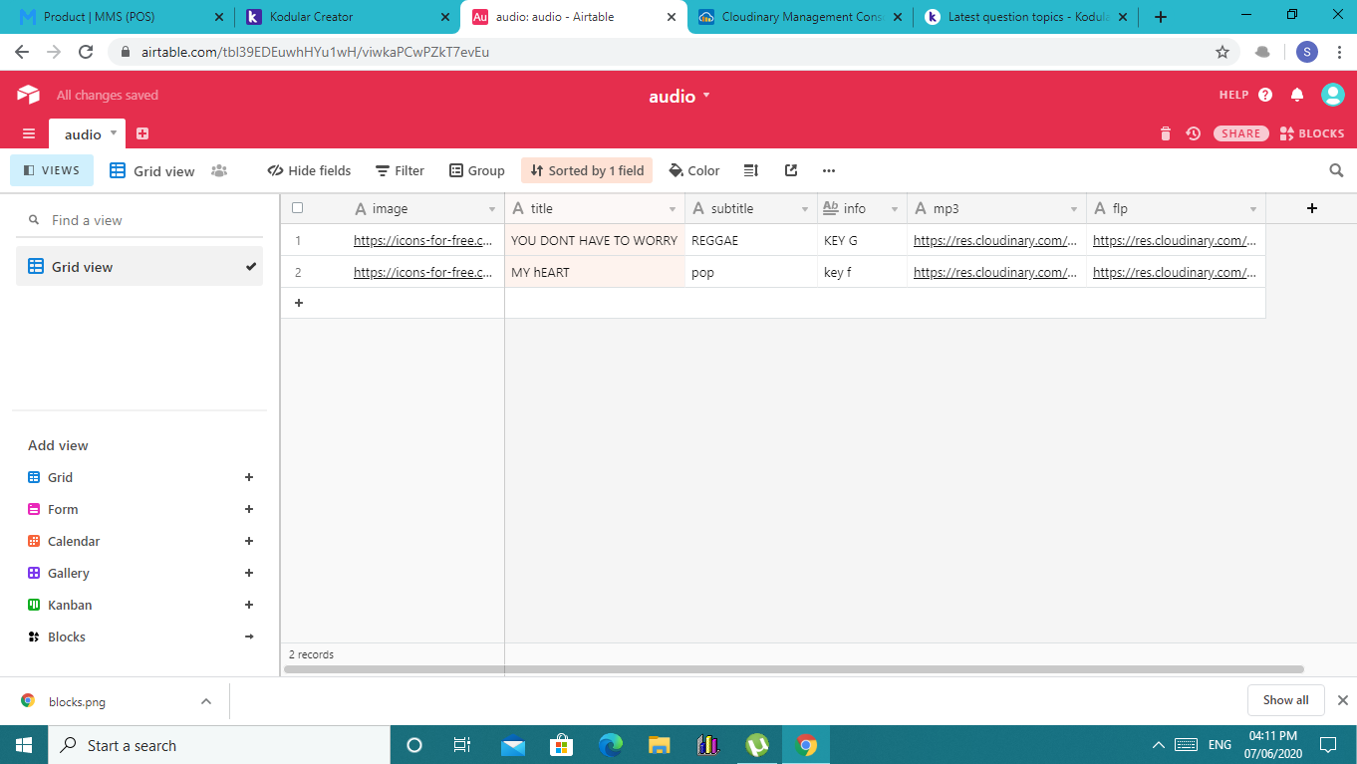Image resolution: width=1357 pixels, height=764 pixels.
Task: Open the account profile avatar
Action: 1332,95
